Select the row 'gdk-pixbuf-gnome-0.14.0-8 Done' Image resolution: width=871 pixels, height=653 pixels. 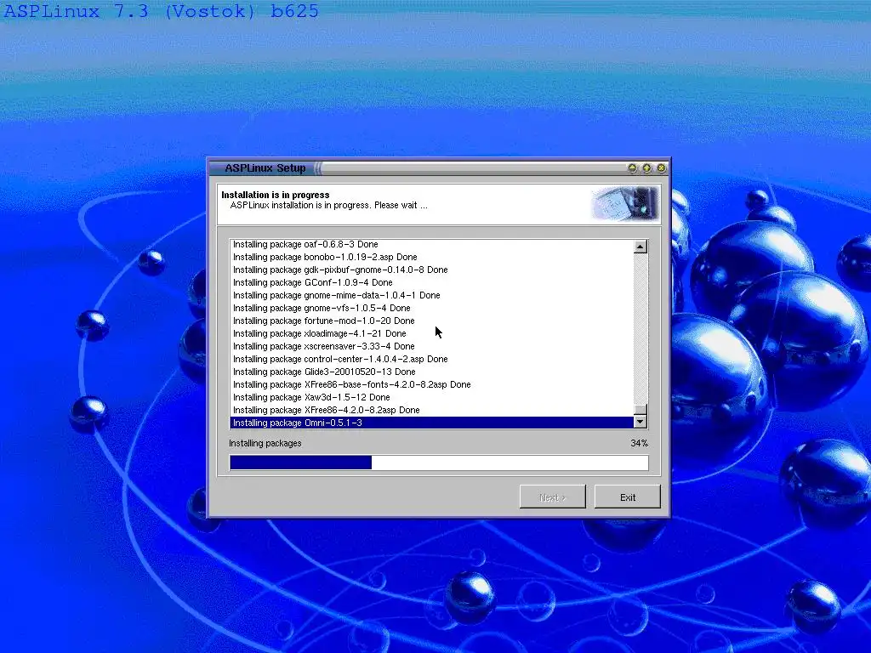[431, 270]
